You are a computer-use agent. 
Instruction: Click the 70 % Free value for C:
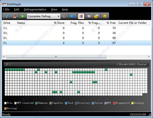point(114,28)
